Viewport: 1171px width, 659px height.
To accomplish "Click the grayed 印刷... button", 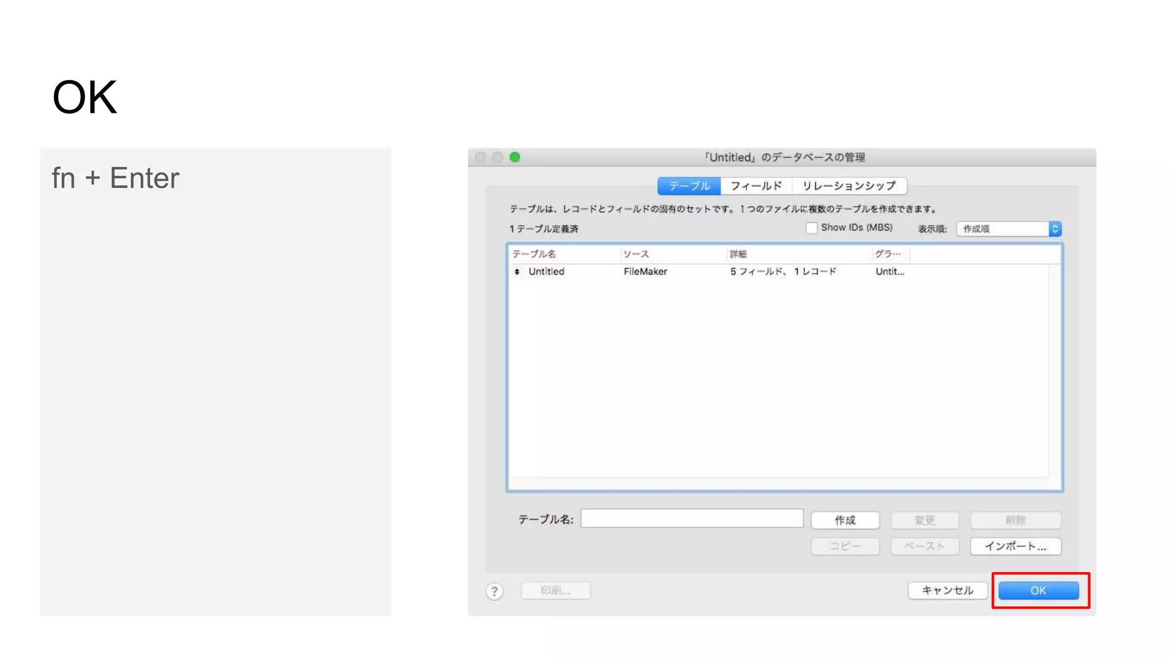I will (556, 590).
